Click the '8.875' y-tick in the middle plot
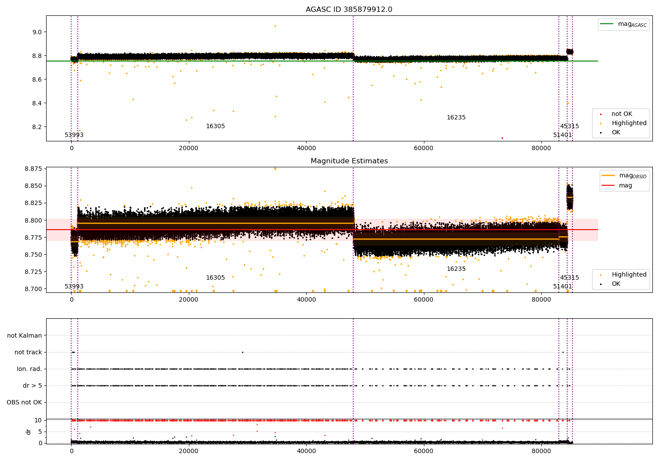The height and width of the screenshot is (461, 659). click(33, 169)
